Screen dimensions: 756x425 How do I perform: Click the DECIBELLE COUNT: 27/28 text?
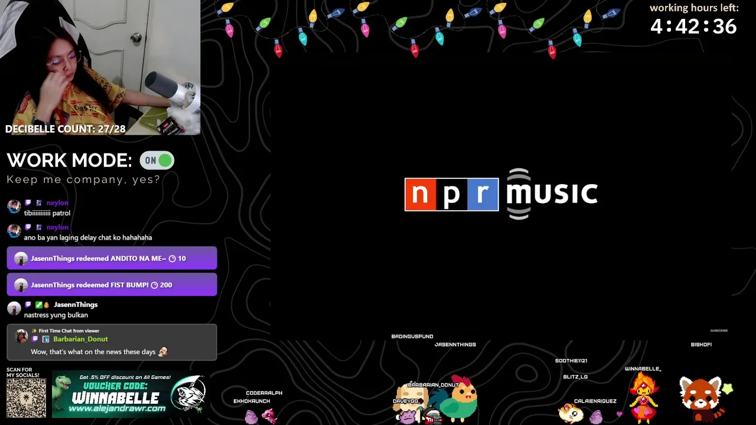click(66, 129)
